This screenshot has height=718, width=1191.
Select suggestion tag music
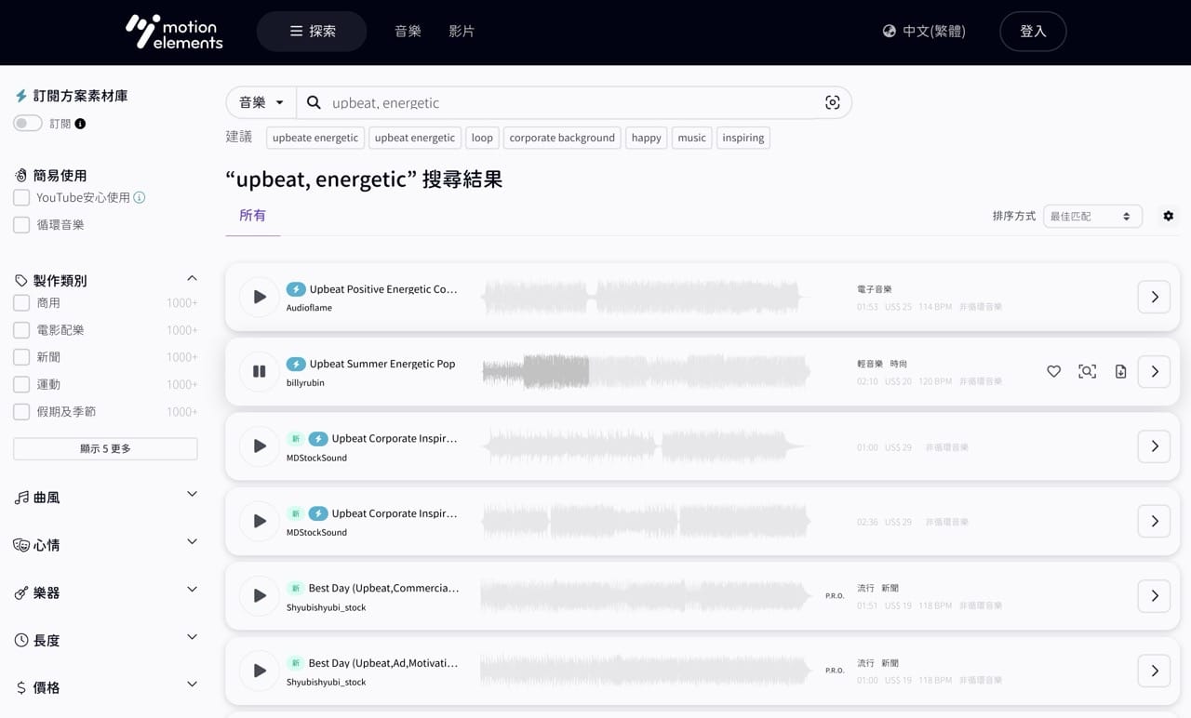point(691,138)
